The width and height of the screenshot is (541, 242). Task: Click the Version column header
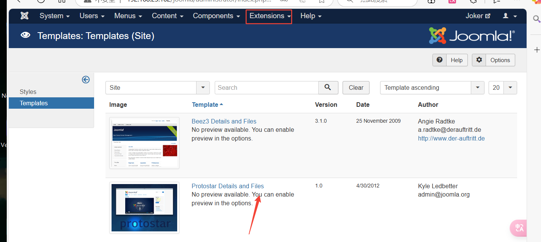click(326, 105)
